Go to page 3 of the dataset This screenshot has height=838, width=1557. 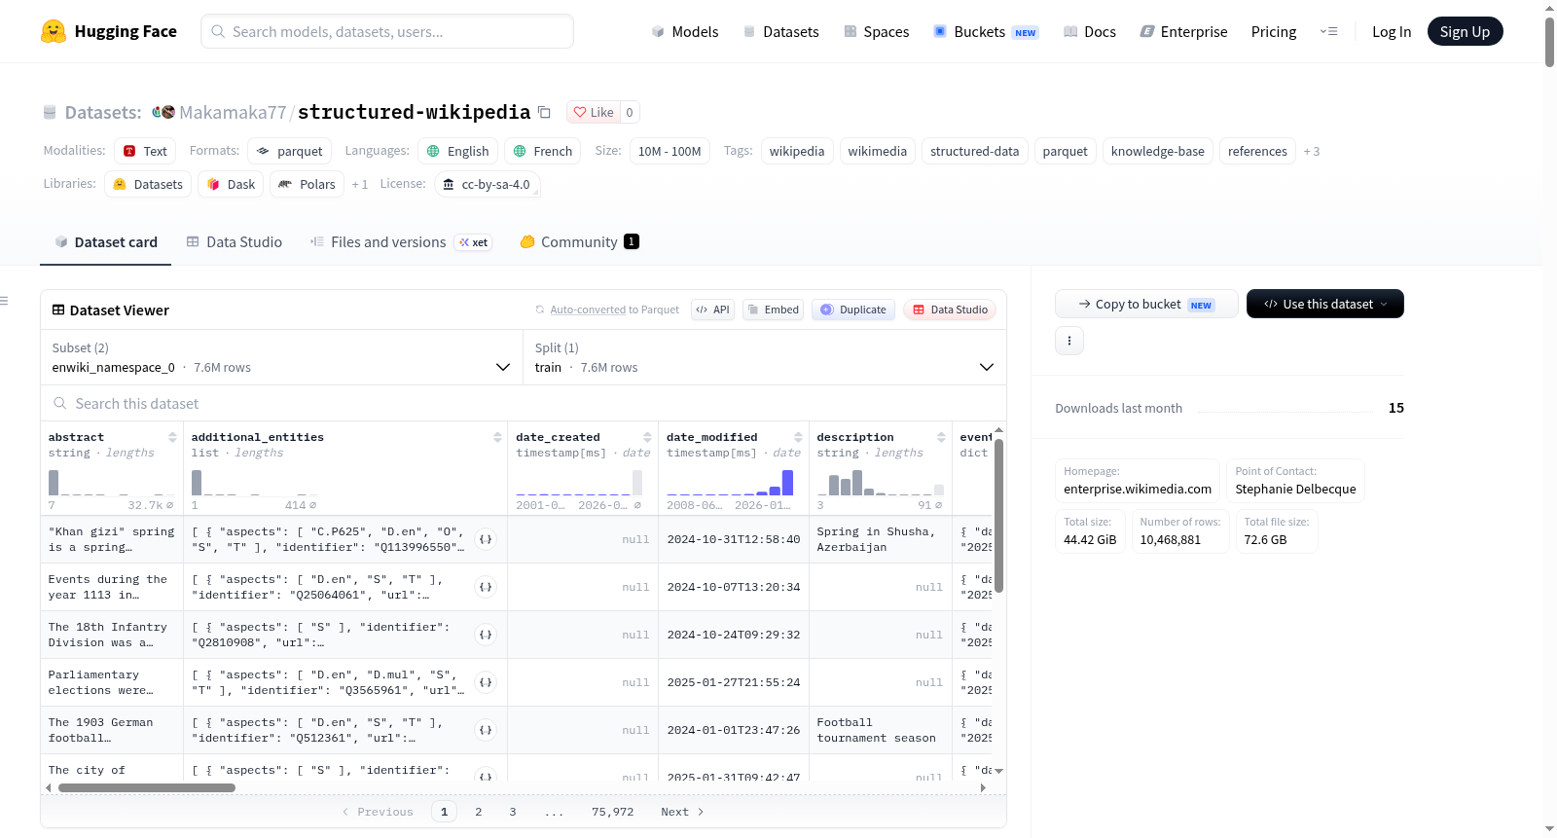coord(513,812)
